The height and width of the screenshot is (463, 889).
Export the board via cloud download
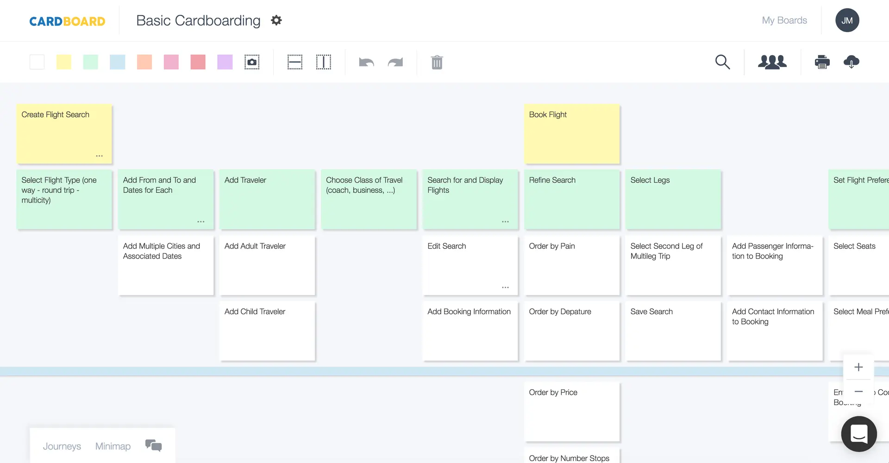tap(851, 62)
